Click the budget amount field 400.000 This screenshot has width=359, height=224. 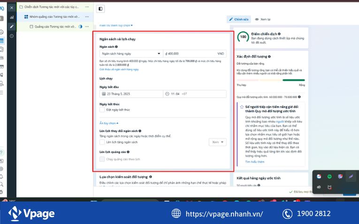tap(195, 53)
